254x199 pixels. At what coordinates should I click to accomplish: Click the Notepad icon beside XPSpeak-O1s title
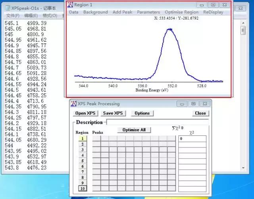[x=8, y=8]
